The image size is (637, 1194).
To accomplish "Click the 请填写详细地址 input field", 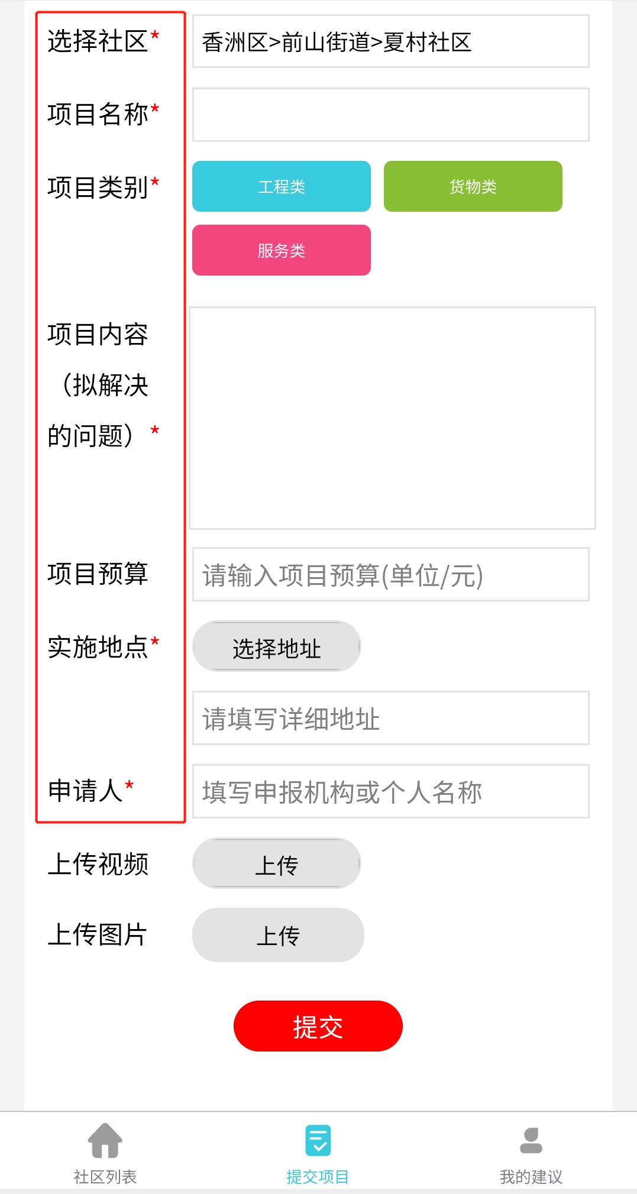I will point(390,718).
